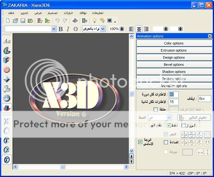The image size is (214, 177).
Task: Open the Aa text options tool
Action: (x=7, y=41)
